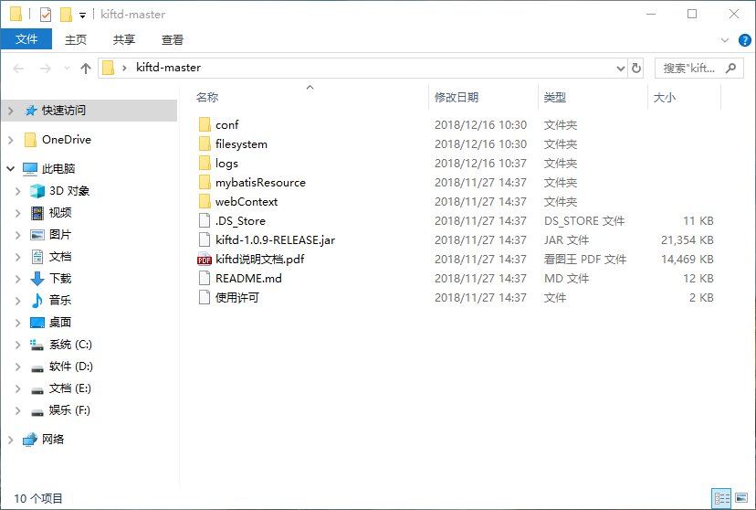756x510 pixels.
Task: Open the Help question mark icon
Action: tap(744, 40)
